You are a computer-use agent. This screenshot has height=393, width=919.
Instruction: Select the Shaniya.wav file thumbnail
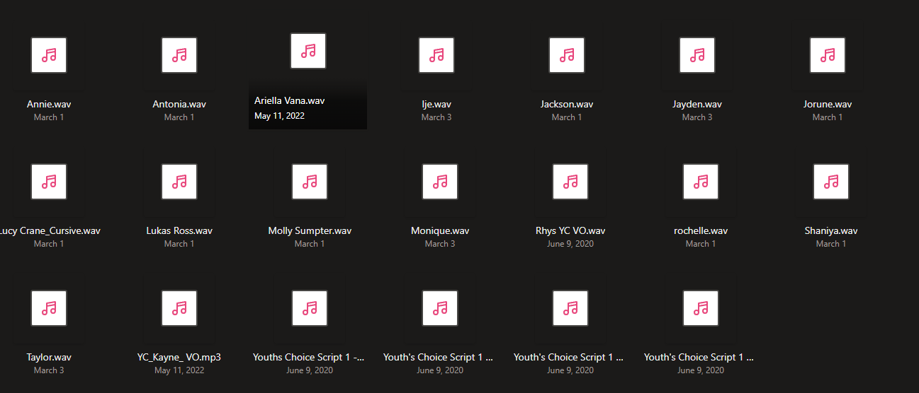[x=831, y=182]
